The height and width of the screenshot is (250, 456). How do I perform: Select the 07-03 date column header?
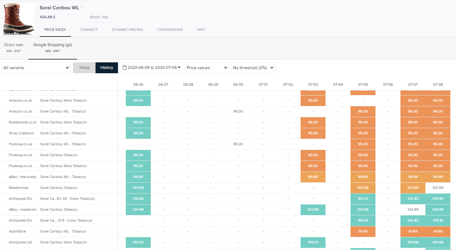(313, 84)
